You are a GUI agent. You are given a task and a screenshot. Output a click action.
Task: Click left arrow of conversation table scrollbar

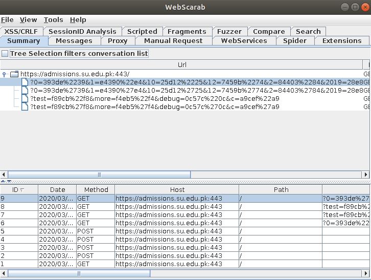pyautogui.click(x=4, y=273)
